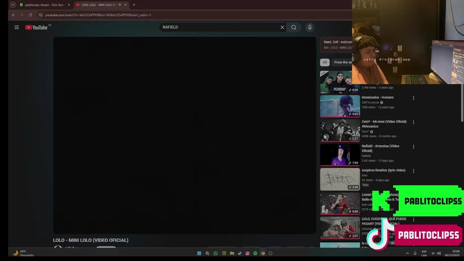
Task: Open Nafield - Artemisa thumbnail
Action: click(x=340, y=155)
